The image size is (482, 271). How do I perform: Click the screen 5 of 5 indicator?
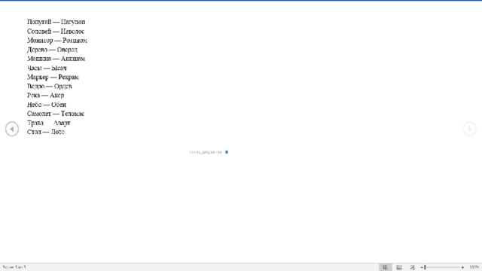pyautogui.click(x=14, y=267)
